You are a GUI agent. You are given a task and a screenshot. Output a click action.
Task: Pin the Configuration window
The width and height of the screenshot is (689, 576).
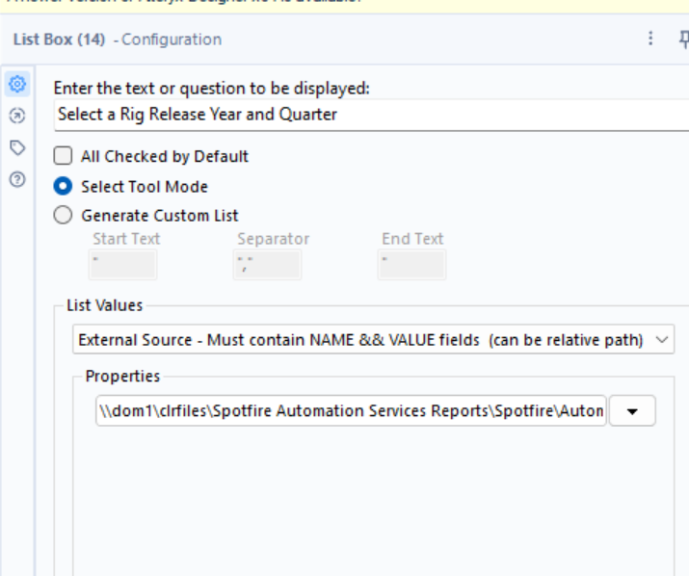[684, 39]
